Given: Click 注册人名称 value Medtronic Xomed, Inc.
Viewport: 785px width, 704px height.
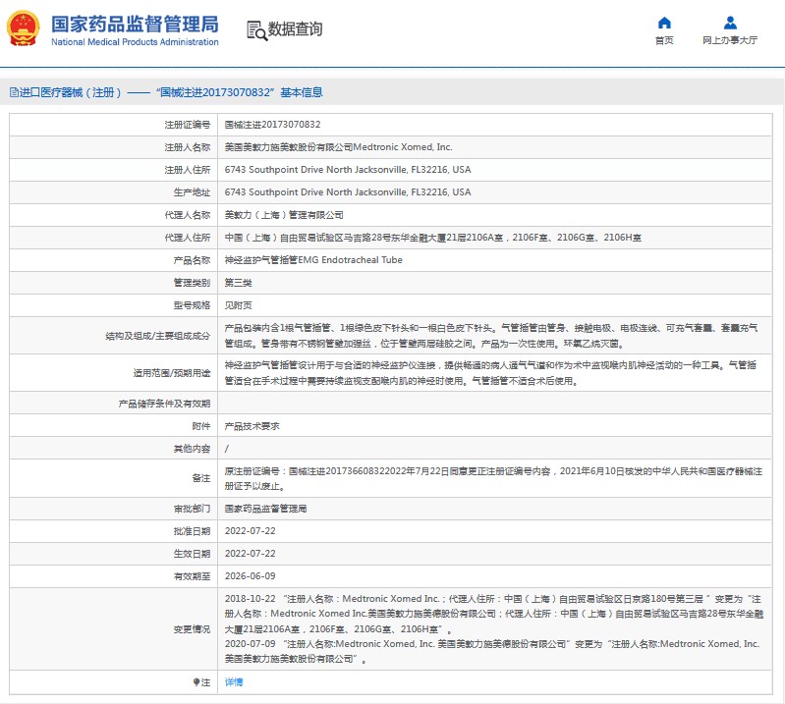Looking at the screenshot, I should click(x=338, y=147).
